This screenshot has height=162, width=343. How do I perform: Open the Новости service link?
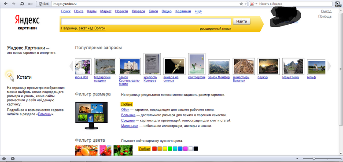(x=122, y=11)
